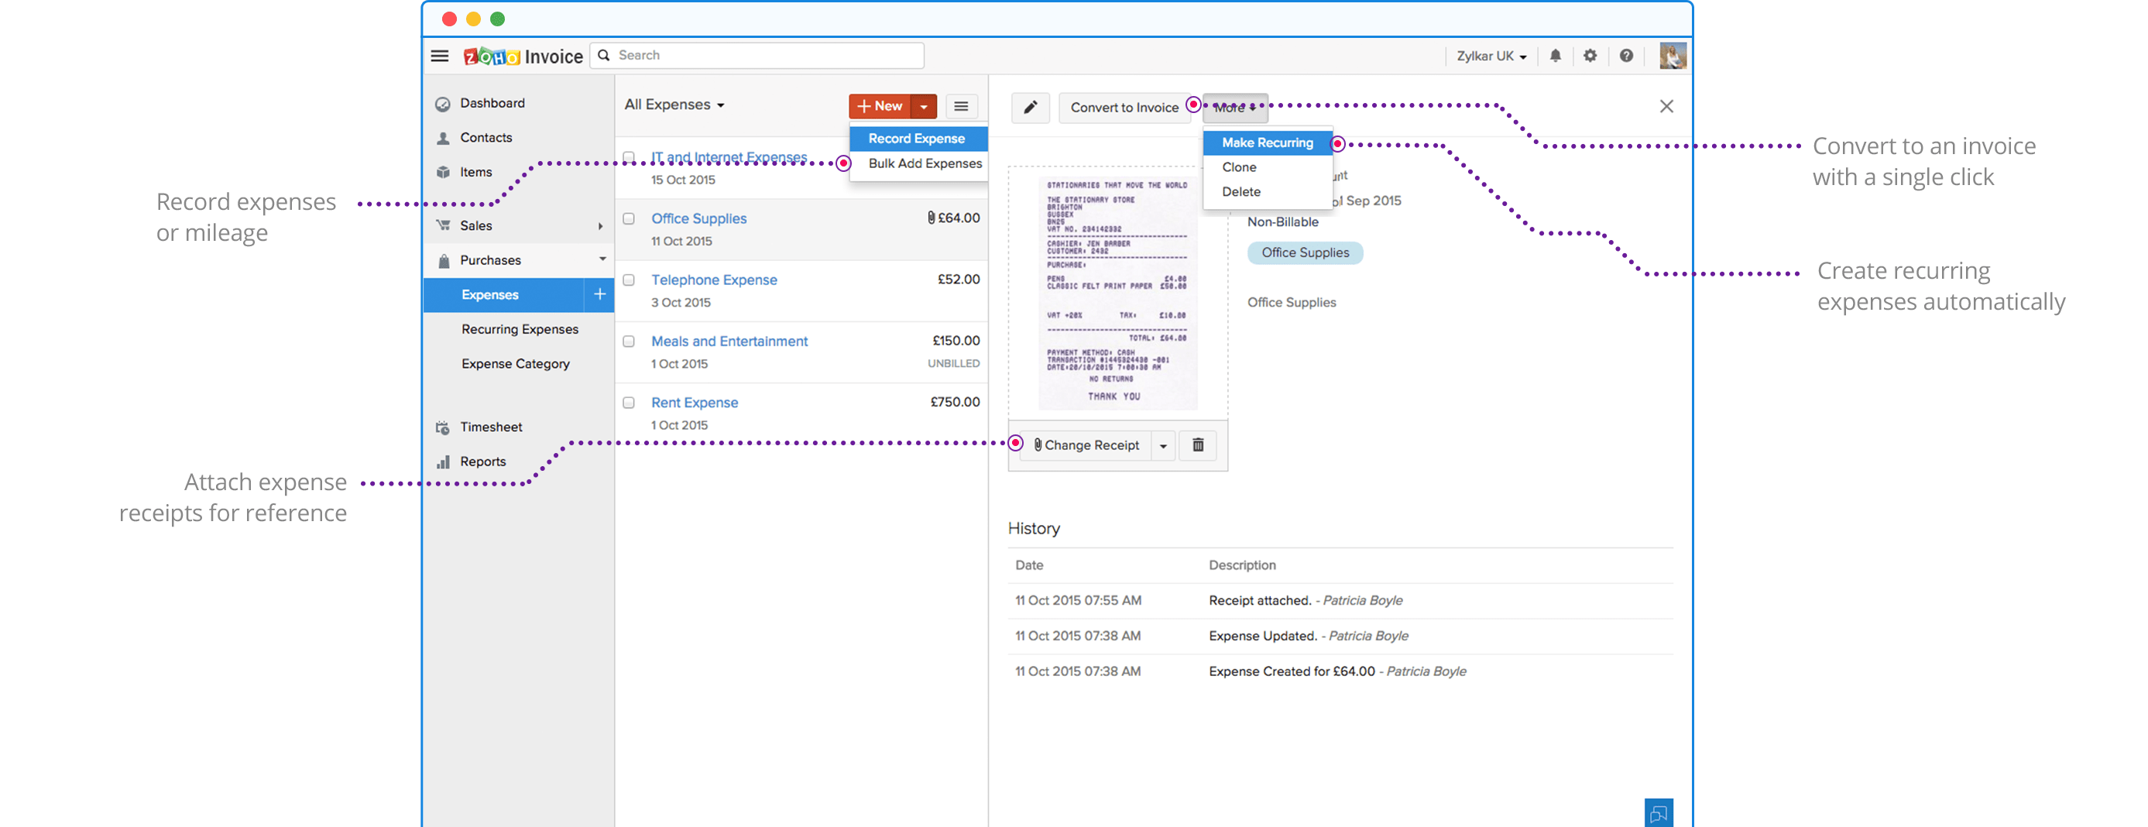Click the Convert to Invoice button

[x=1124, y=108]
